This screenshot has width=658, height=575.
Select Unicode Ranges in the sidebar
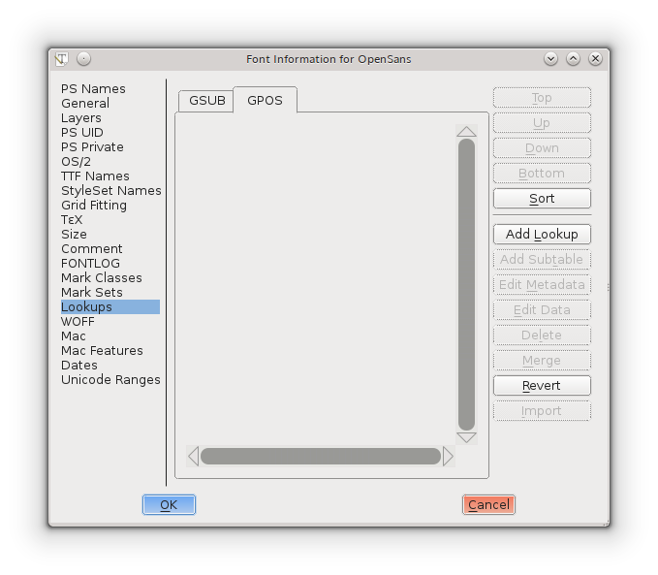pyautogui.click(x=110, y=380)
